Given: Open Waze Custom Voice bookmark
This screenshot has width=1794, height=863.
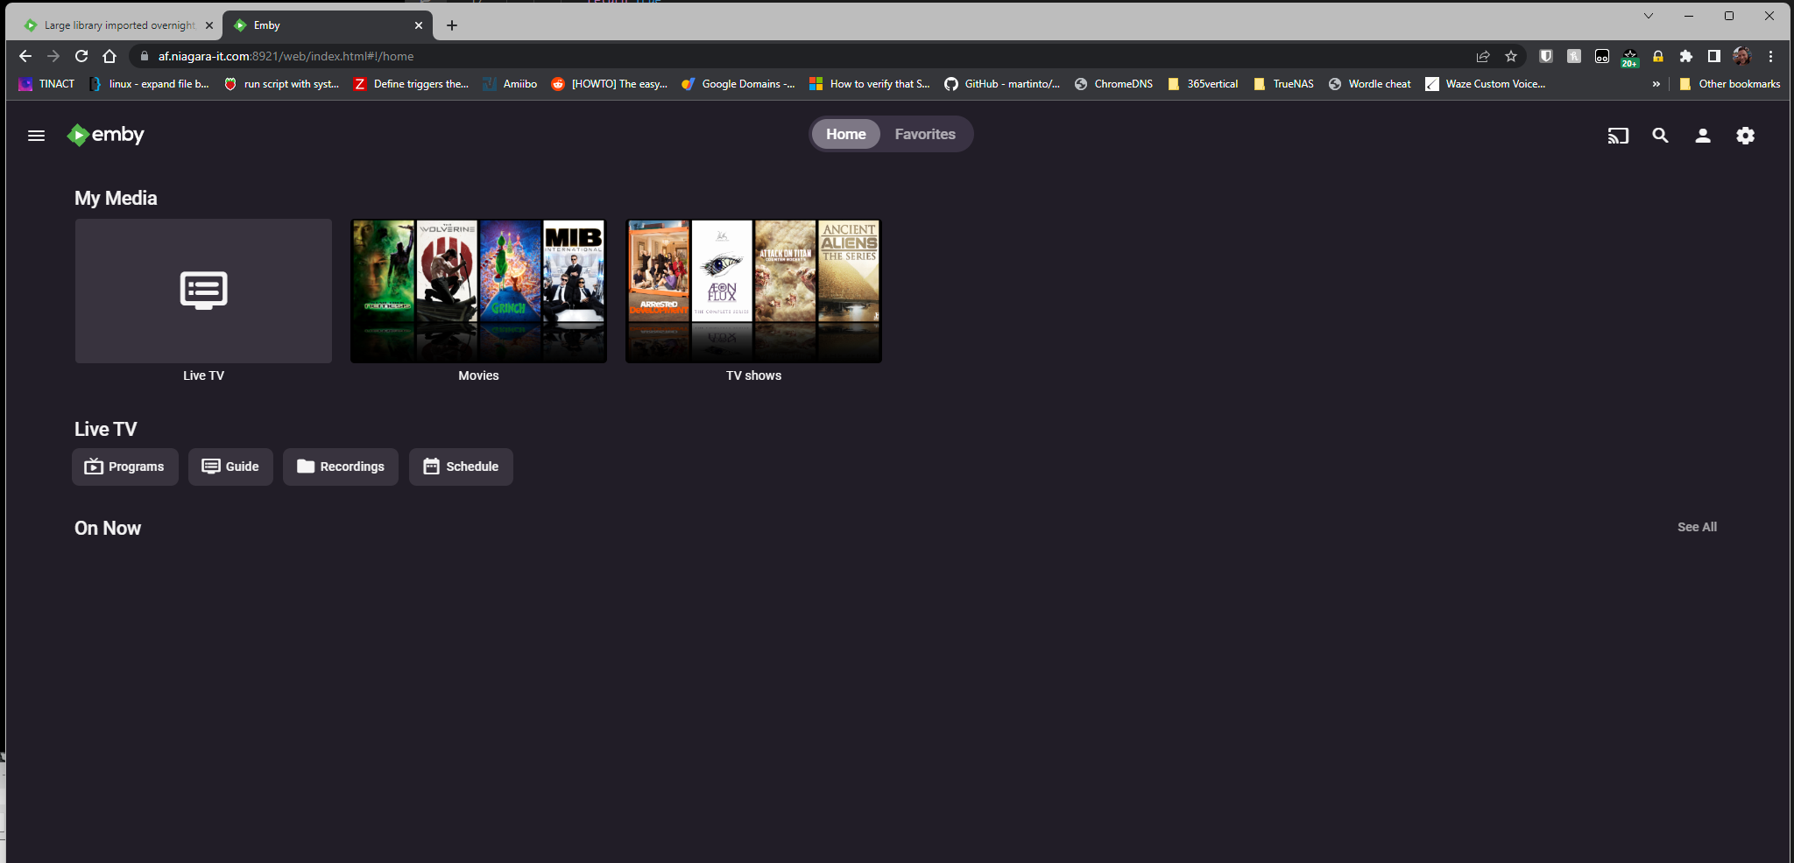Looking at the screenshot, I should 1486,84.
